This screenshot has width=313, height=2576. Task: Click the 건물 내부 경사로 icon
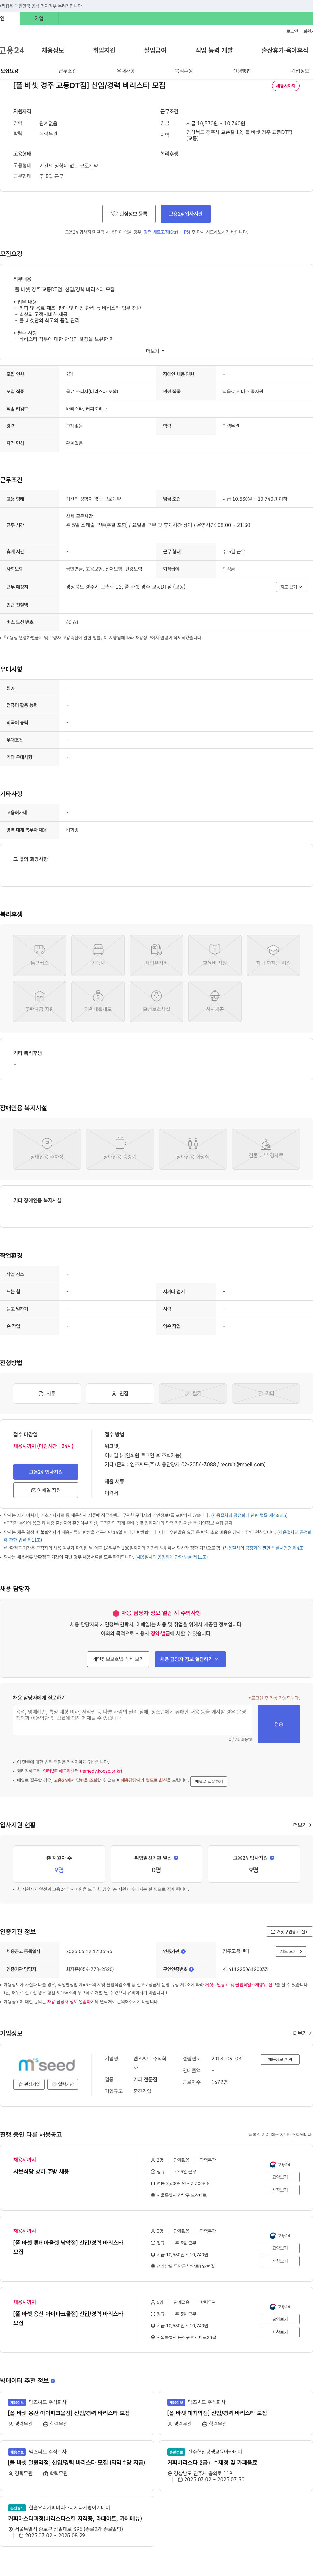(266, 1149)
